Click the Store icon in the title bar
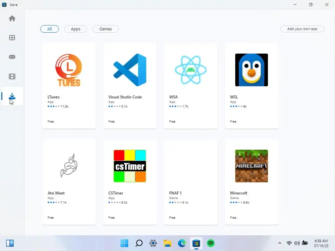The image size is (335, 251). pyautogui.click(x=4, y=5)
